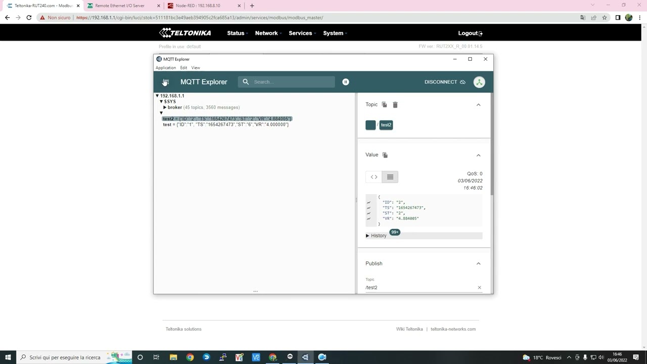Screen dimensions: 647x364
Task: Open the View menu in MQTT Explorer
Action: 196,68
